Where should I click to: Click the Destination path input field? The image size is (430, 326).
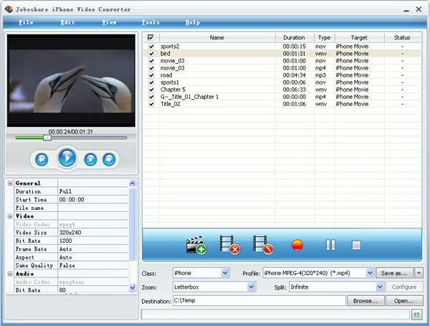pos(259,301)
